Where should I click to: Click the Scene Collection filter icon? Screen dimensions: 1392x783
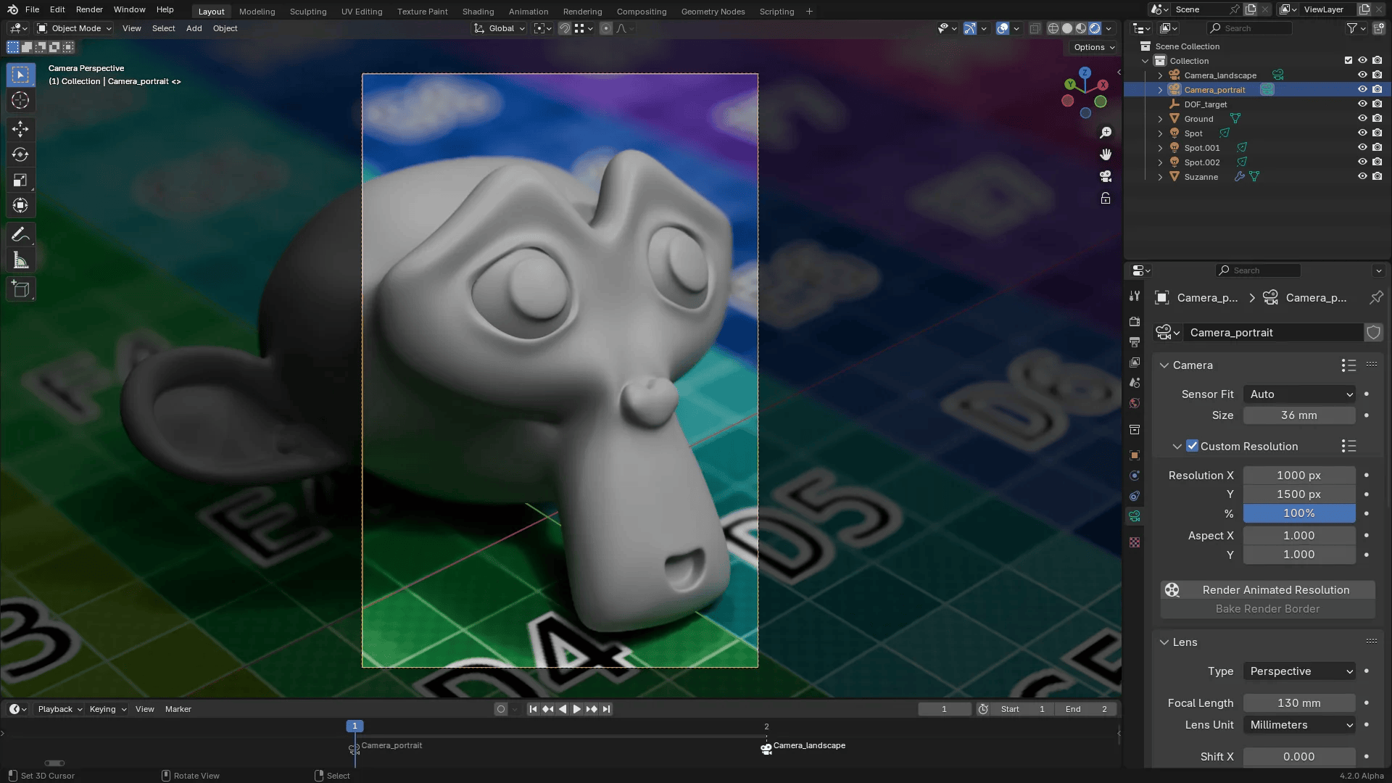click(x=1355, y=28)
